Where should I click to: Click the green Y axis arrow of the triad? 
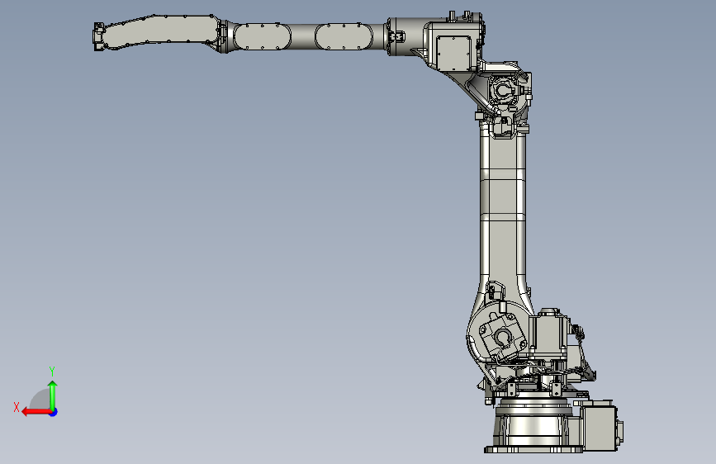(53, 395)
